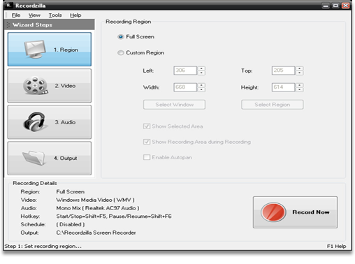Select the Custom Region radio button
This screenshot has height=264, width=355.
120,53
